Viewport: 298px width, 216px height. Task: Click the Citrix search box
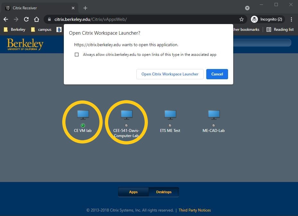tap(262, 43)
